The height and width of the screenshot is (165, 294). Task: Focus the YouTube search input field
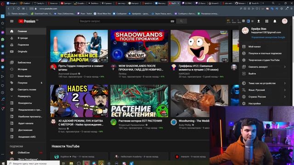[x=124, y=21]
